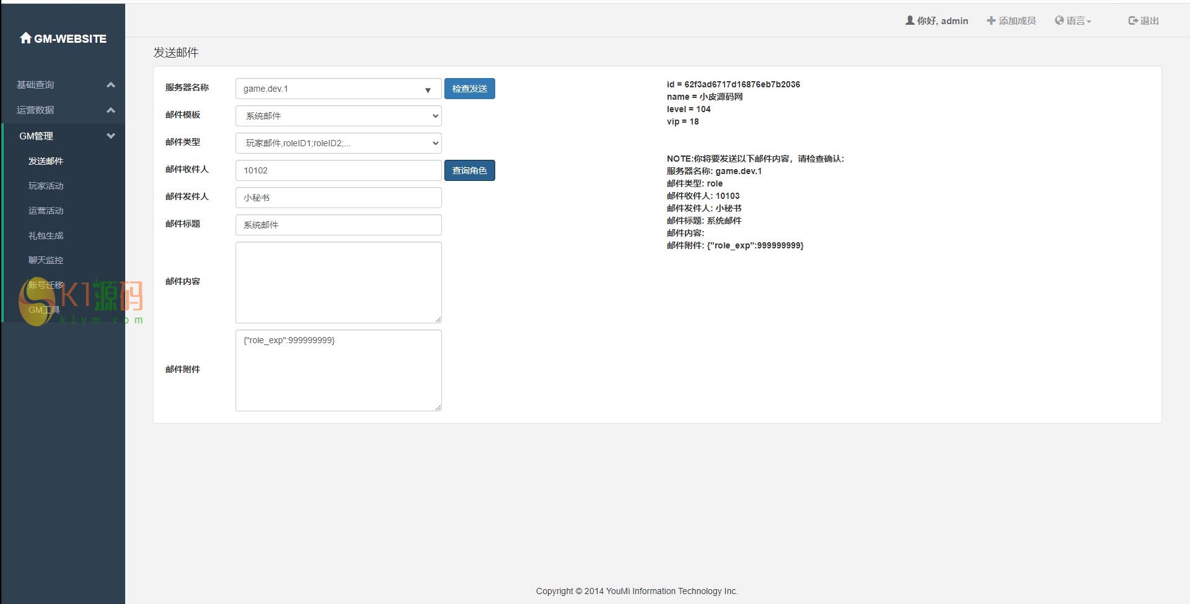Click the vip = 18 line

click(x=683, y=121)
